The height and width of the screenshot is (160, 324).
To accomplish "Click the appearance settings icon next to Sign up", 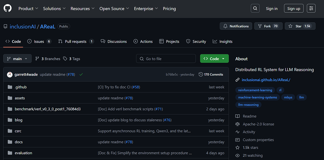I will point(311,8).
